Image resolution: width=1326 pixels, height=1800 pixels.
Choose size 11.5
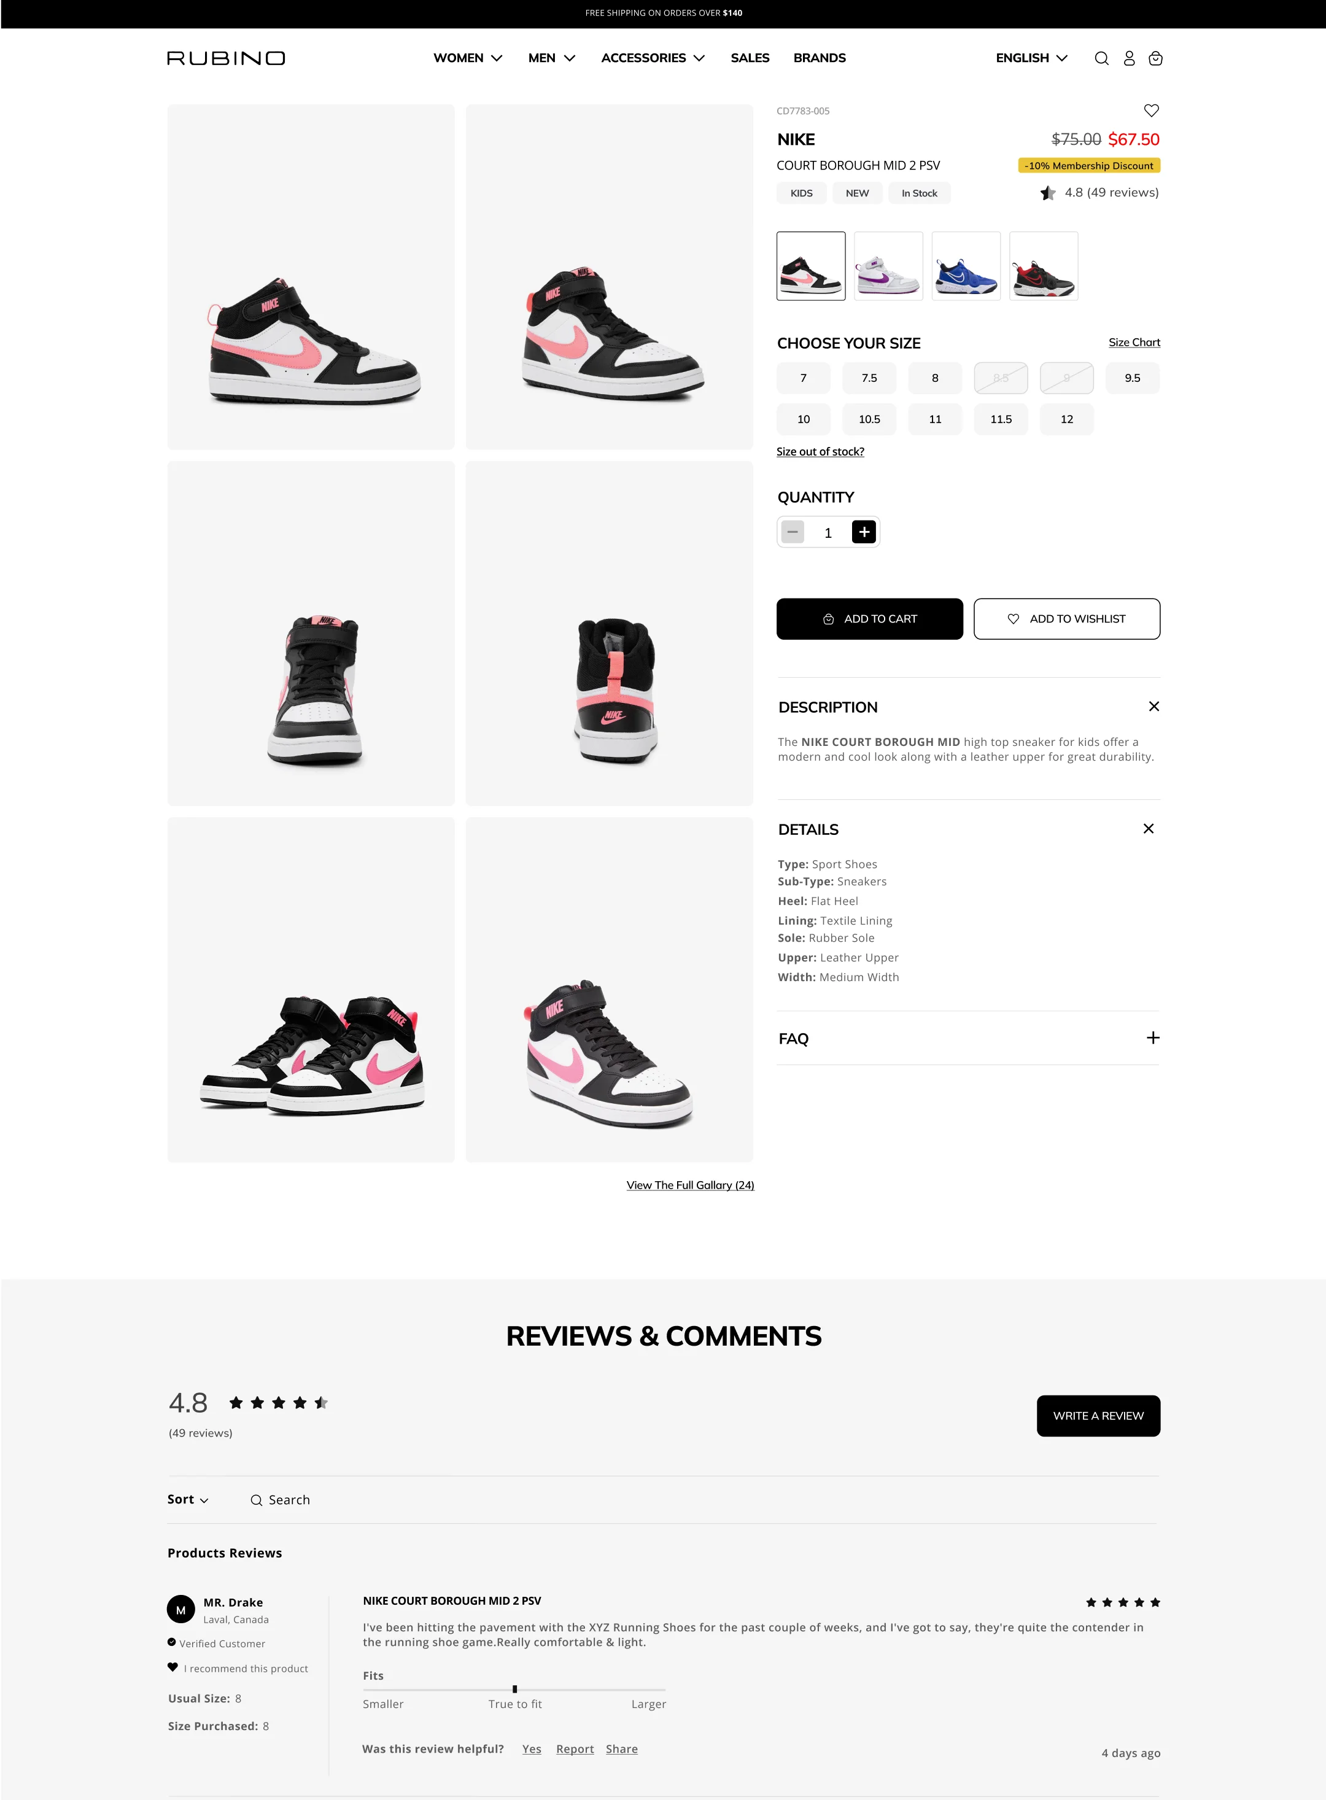[x=1001, y=419]
